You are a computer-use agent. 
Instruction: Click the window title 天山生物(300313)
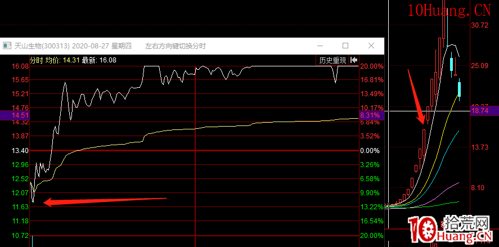click(42, 46)
